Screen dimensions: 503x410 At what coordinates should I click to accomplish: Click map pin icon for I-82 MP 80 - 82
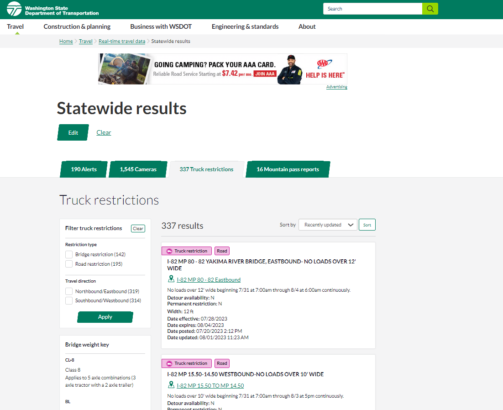(x=171, y=279)
